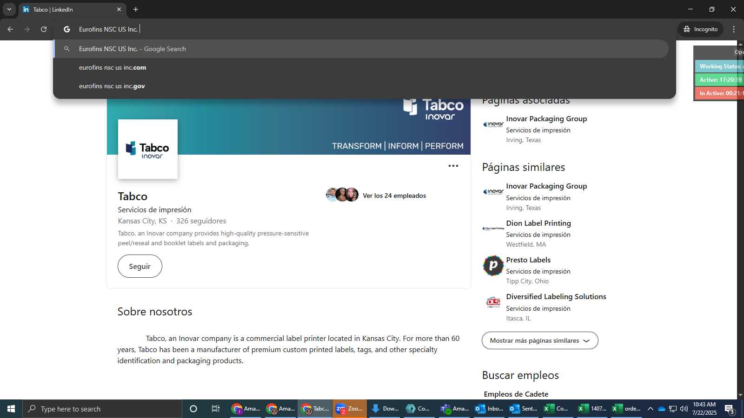The height and width of the screenshot is (418, 744).
Task: Choose the eurofins nsc us inc.com suggestion
Action: click(362, 67)
